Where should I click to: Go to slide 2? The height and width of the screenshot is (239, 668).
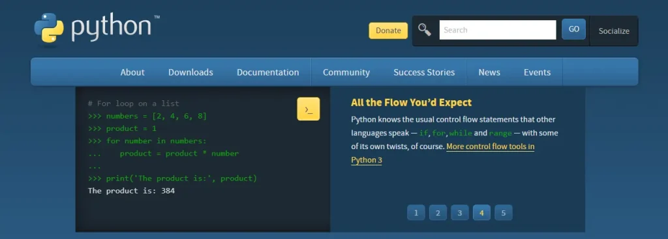coord(438,213)
